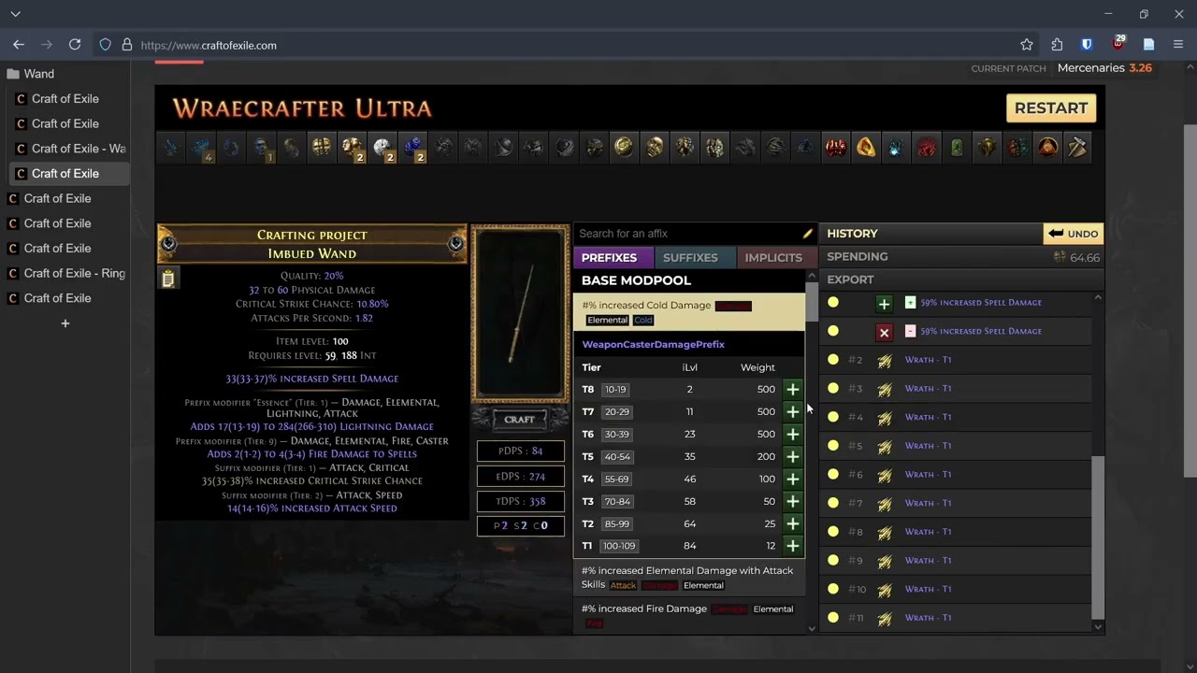1197x673 pixels.
Task: Click the red X icon in history
Action: coord(884,332)
